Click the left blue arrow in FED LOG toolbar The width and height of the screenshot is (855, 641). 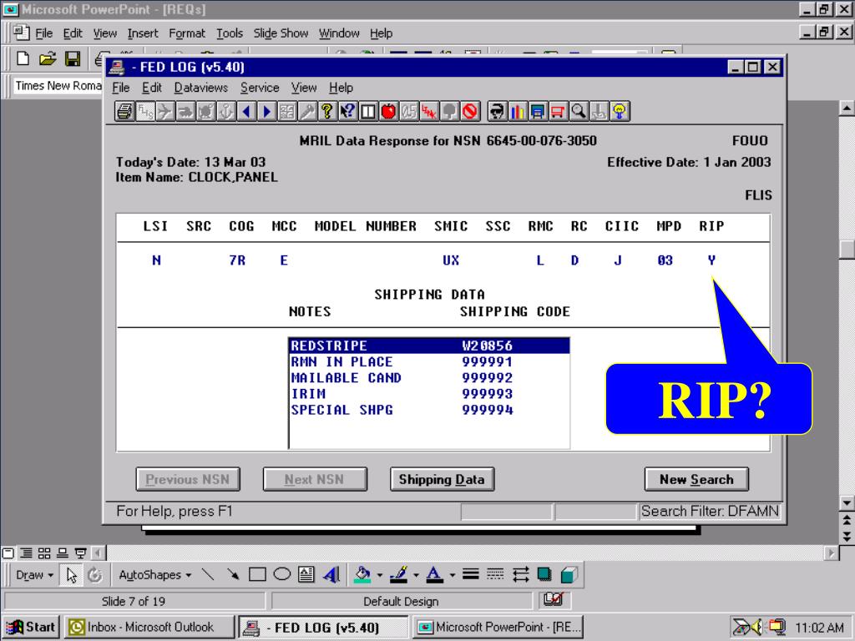[x=246, y=111]
